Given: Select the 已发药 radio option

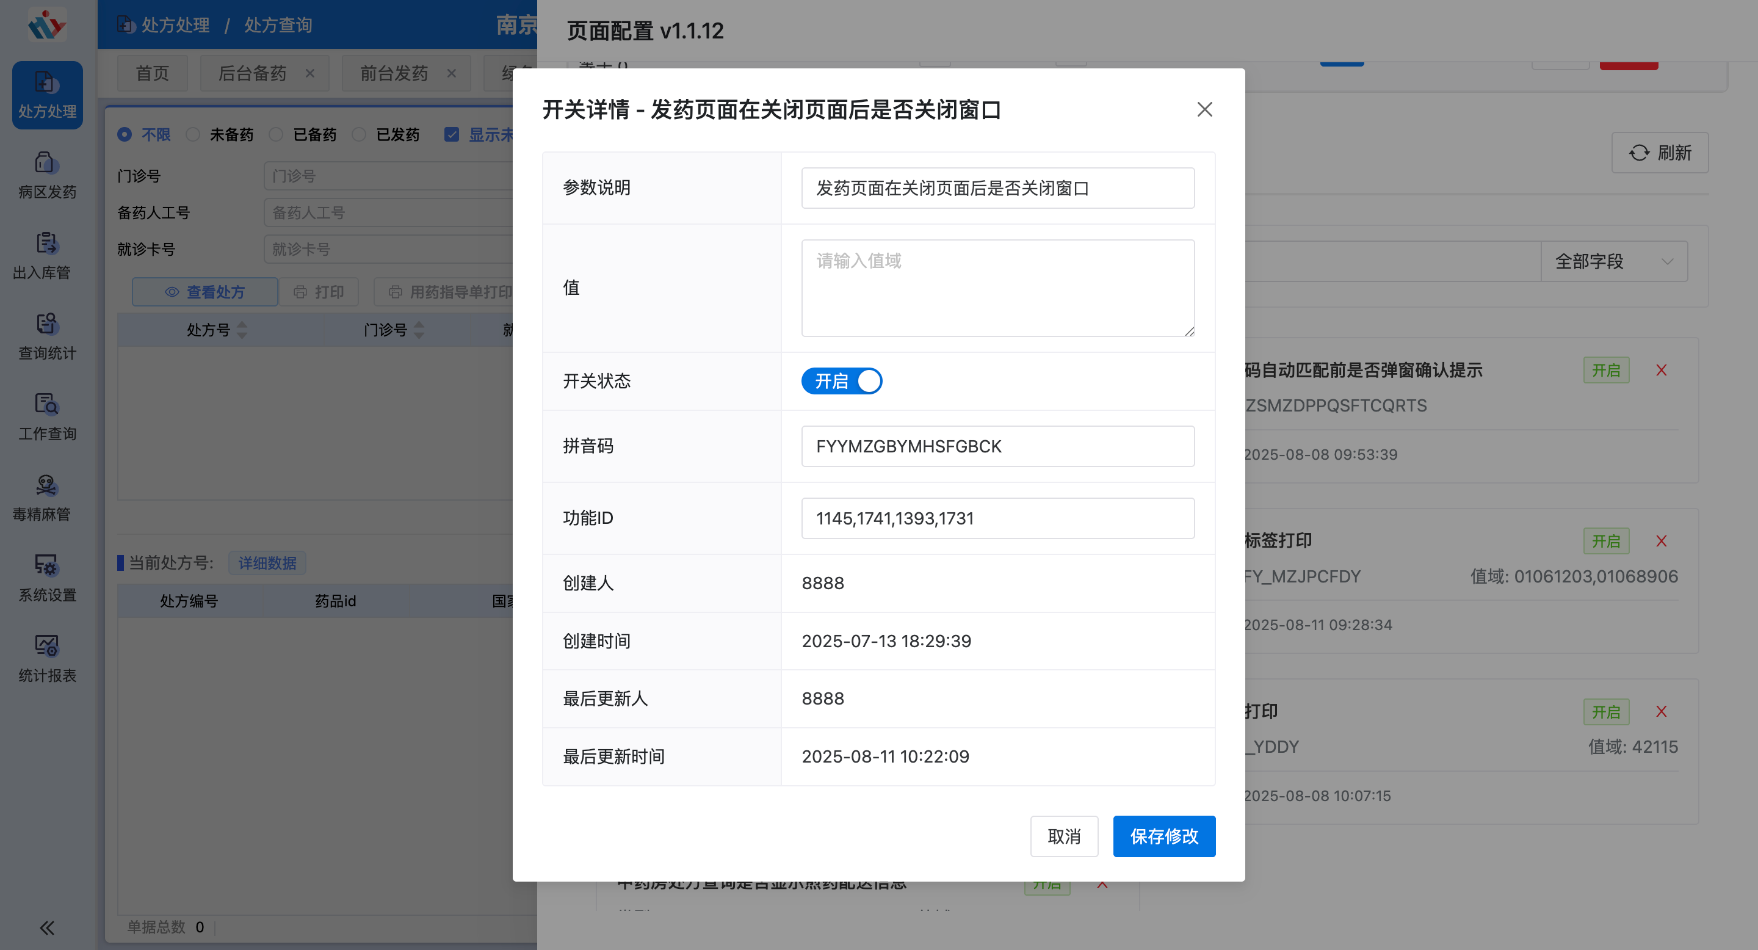Looking at the screenshot, I should tap(358, 134).
